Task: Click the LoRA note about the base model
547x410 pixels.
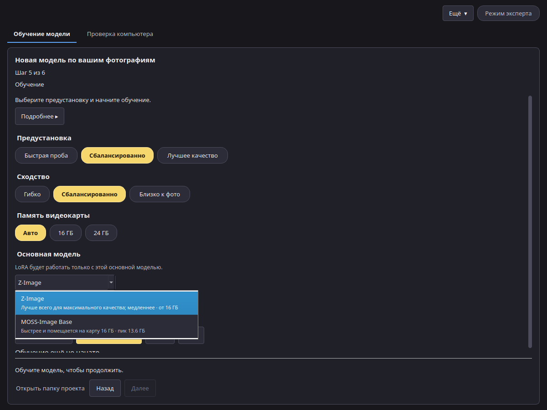Action: (89, 267)
